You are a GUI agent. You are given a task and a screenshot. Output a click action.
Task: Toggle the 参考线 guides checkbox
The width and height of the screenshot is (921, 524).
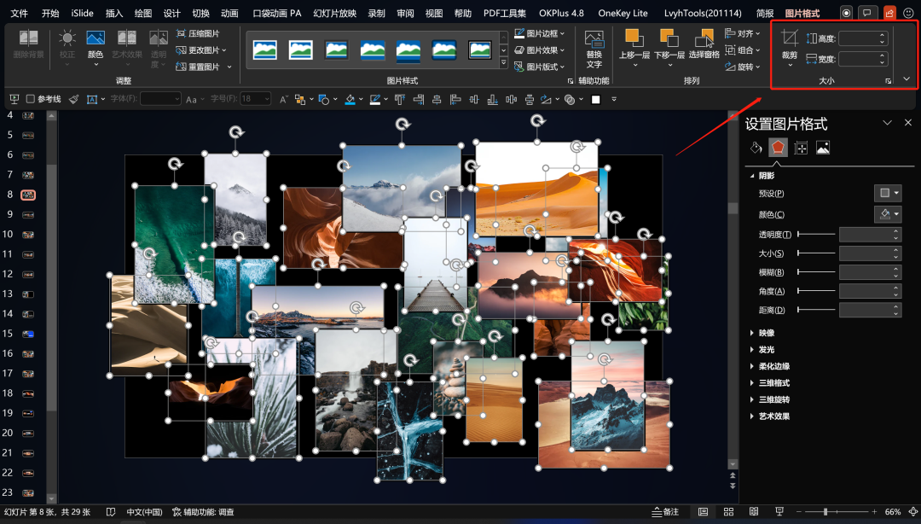(x=31, y=99)
